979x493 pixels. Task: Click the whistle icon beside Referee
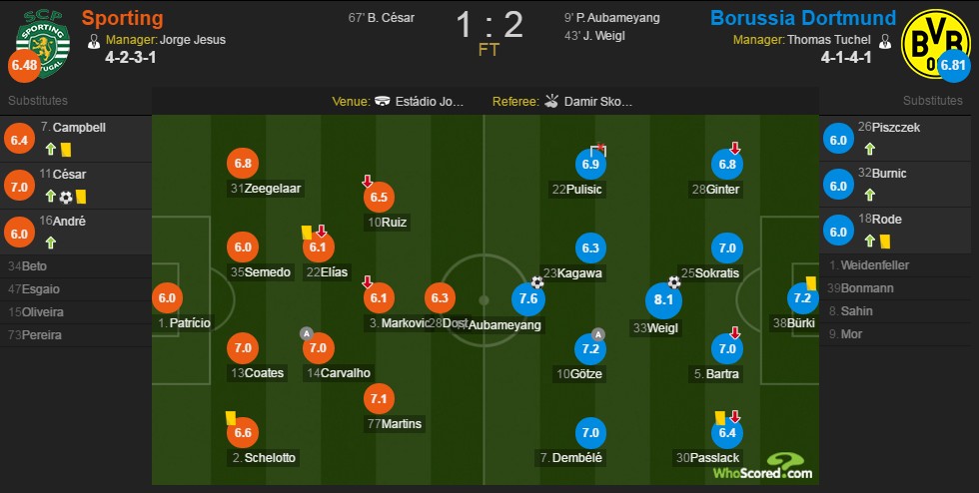click(551, 101)
